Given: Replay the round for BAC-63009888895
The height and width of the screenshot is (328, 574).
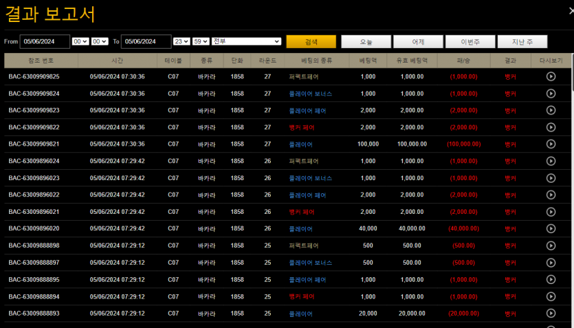Looking at the screenshot, I should [x=551, y=279].
